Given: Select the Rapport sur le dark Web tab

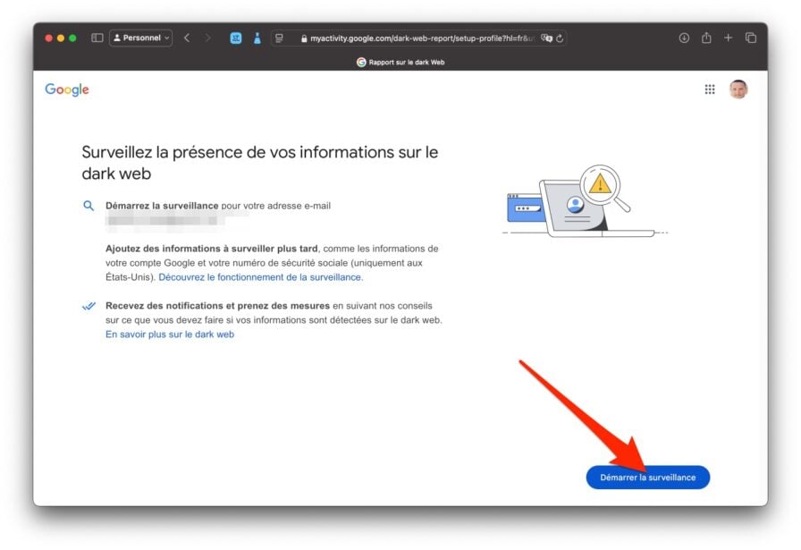Looking at the screenshot, I should pos(400,62).
